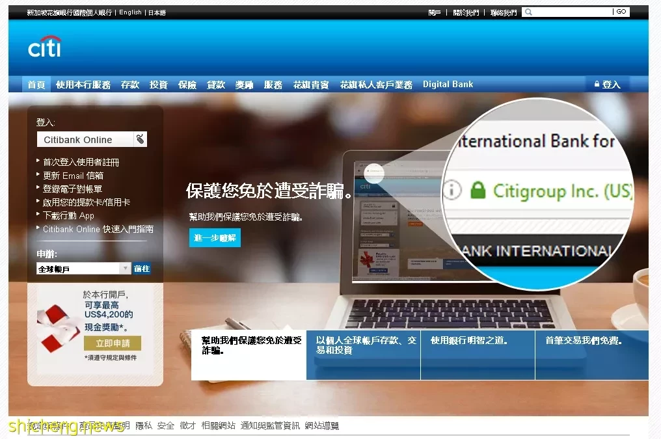Image resolution: width=661 pixels, height=439 pixels.
Task: Open 首次登入使用者註冊 link
Action: [81, 162]
